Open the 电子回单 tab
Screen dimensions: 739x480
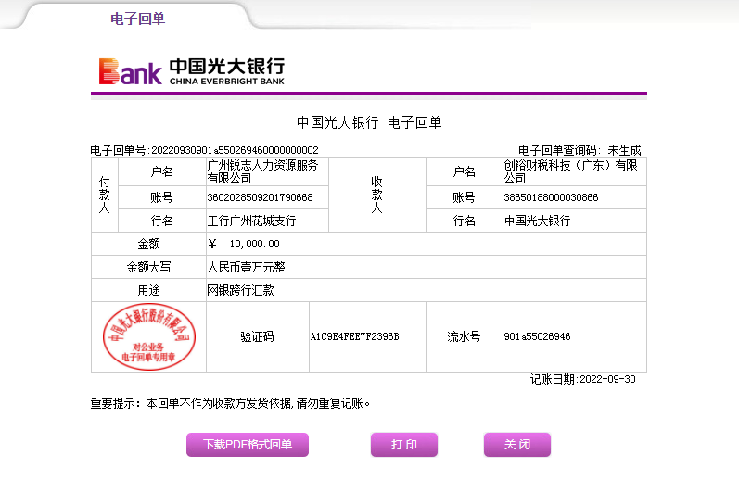(x=137, y=19)
